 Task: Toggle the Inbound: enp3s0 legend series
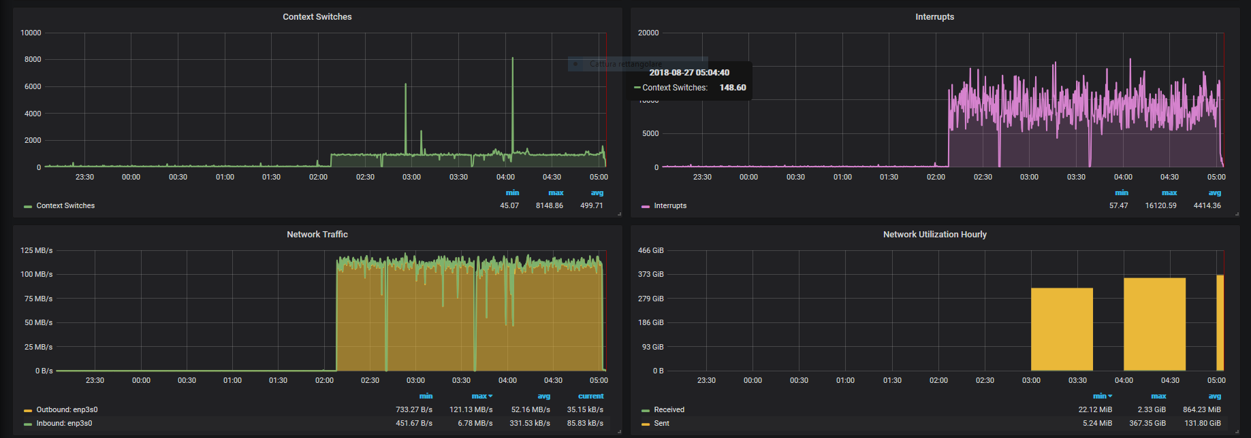(64, 423)
